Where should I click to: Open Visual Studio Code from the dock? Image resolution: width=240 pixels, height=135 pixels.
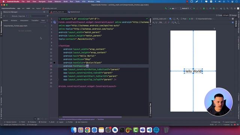(x=149, y=130)
